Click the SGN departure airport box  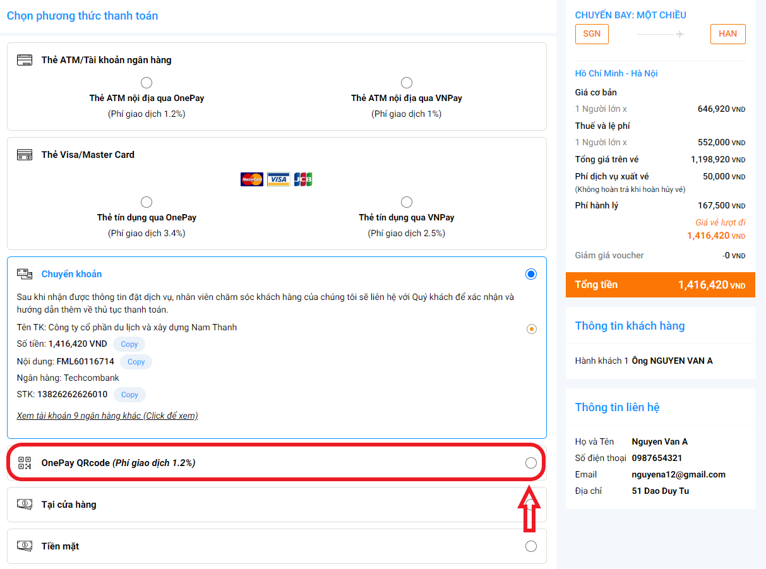pos(592,34)
